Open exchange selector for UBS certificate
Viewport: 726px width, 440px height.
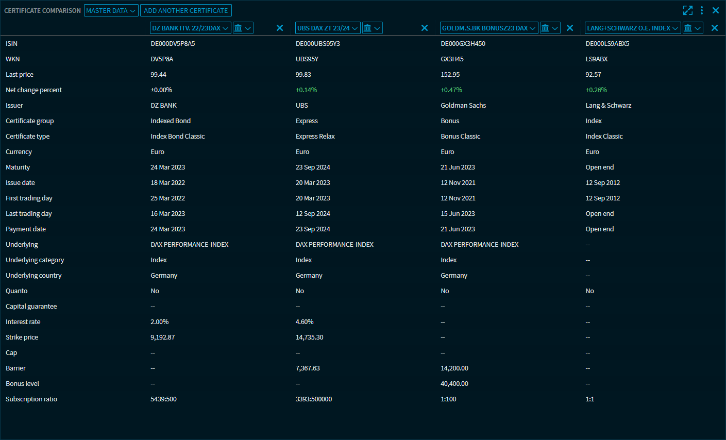click(x=372, y=28)
